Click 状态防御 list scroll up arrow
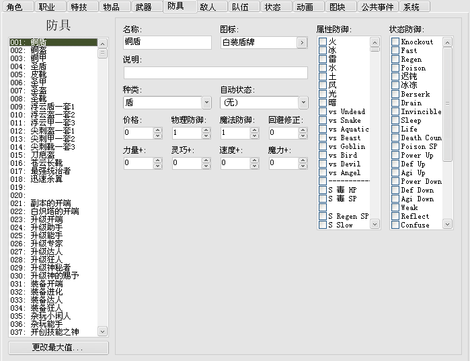Image resolution: width=470 pixels, height=361 pixels. point(447,42)
